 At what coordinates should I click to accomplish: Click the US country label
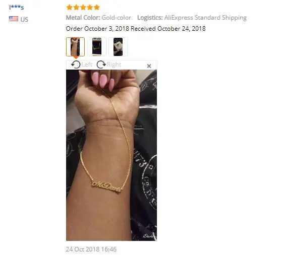tap(24, 19)
